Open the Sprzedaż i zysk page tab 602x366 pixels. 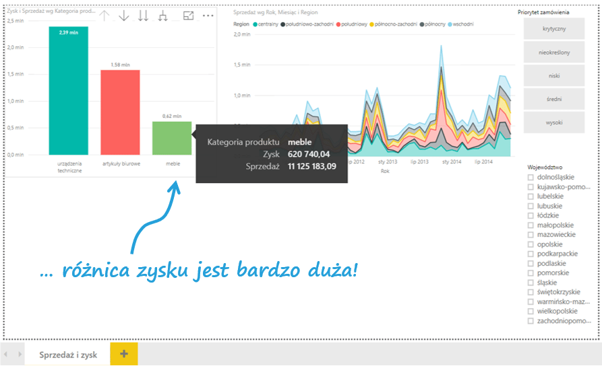click(x=67, y=354)
